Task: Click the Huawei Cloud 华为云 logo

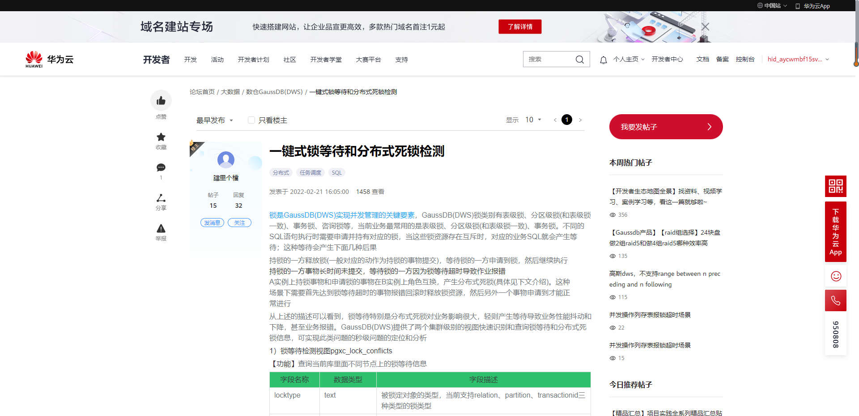Action: (x=49, y=59)
